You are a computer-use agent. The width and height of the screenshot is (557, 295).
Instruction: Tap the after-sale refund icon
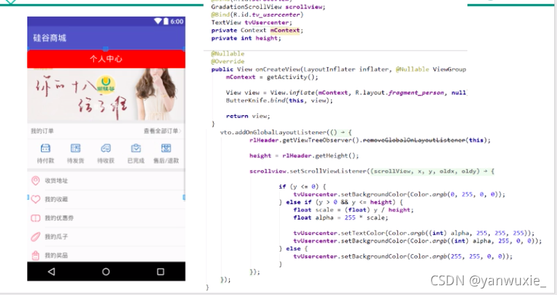tap(166, 148)
